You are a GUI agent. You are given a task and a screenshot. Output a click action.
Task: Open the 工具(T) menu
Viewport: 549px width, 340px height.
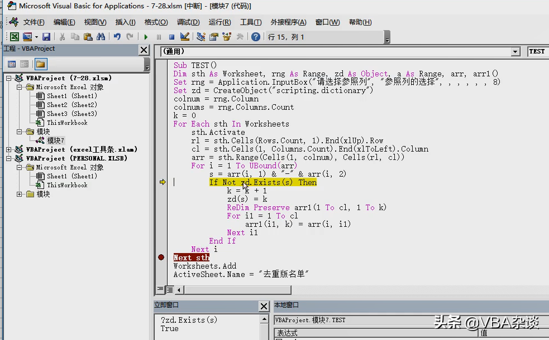[x=251, y=22]
